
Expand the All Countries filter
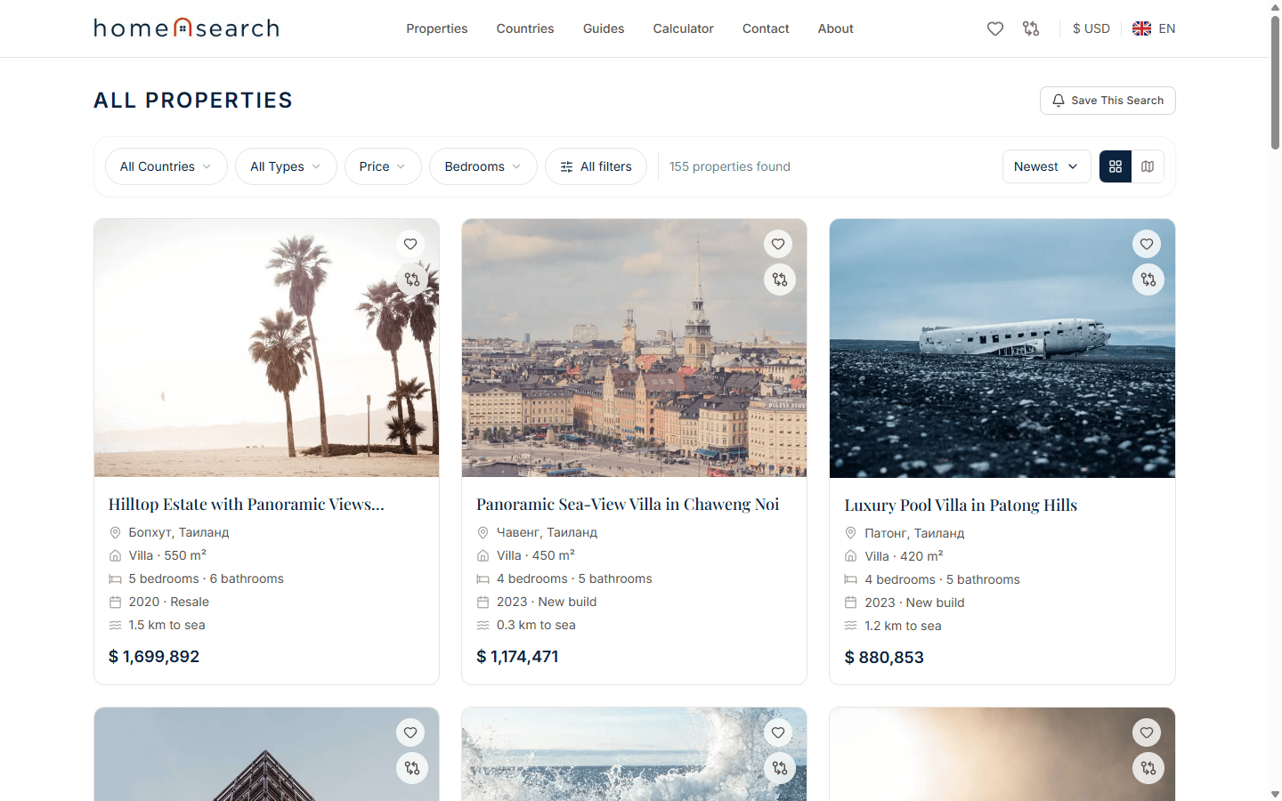click(x=166, y=166)
